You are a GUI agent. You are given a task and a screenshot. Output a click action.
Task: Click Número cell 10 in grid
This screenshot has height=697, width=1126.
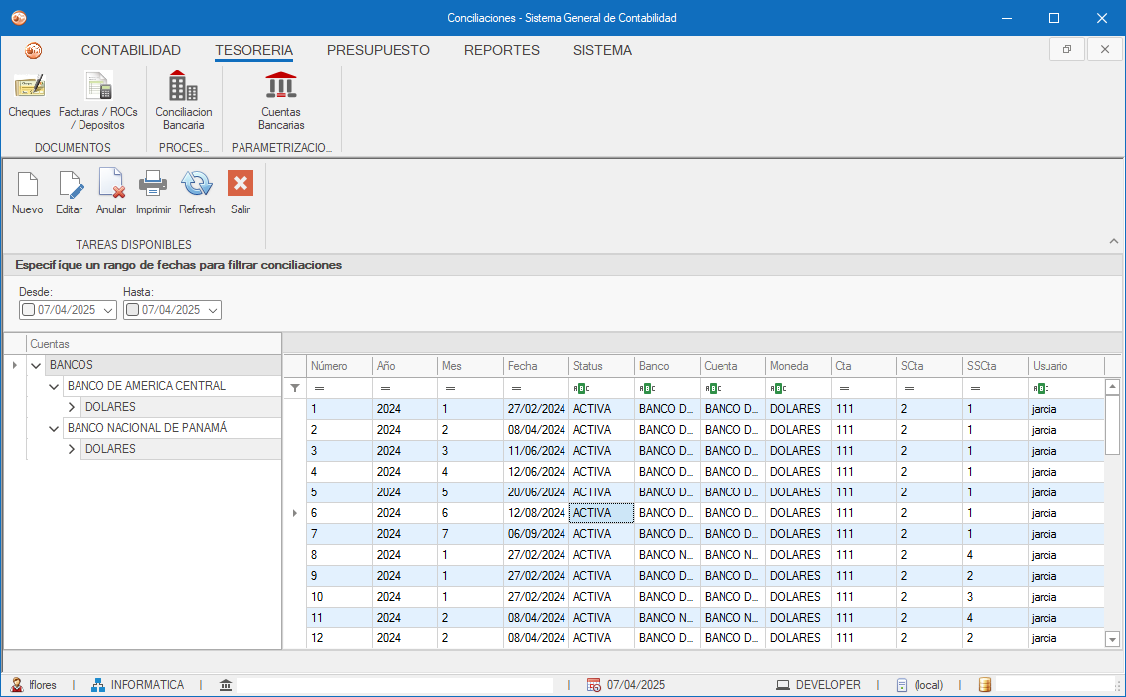click(339, 597)
